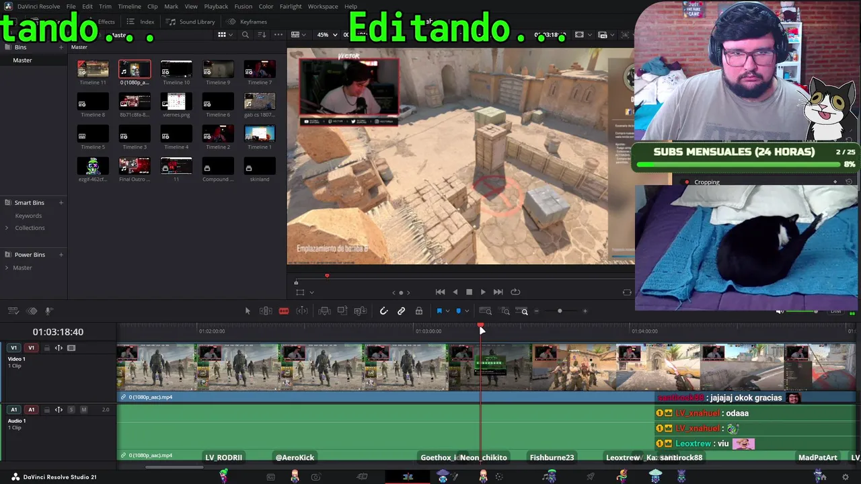This screenshot has width=861, height=484.
Task: Click the Overwrite Clip toolbar icon
Action: point(342,311)
